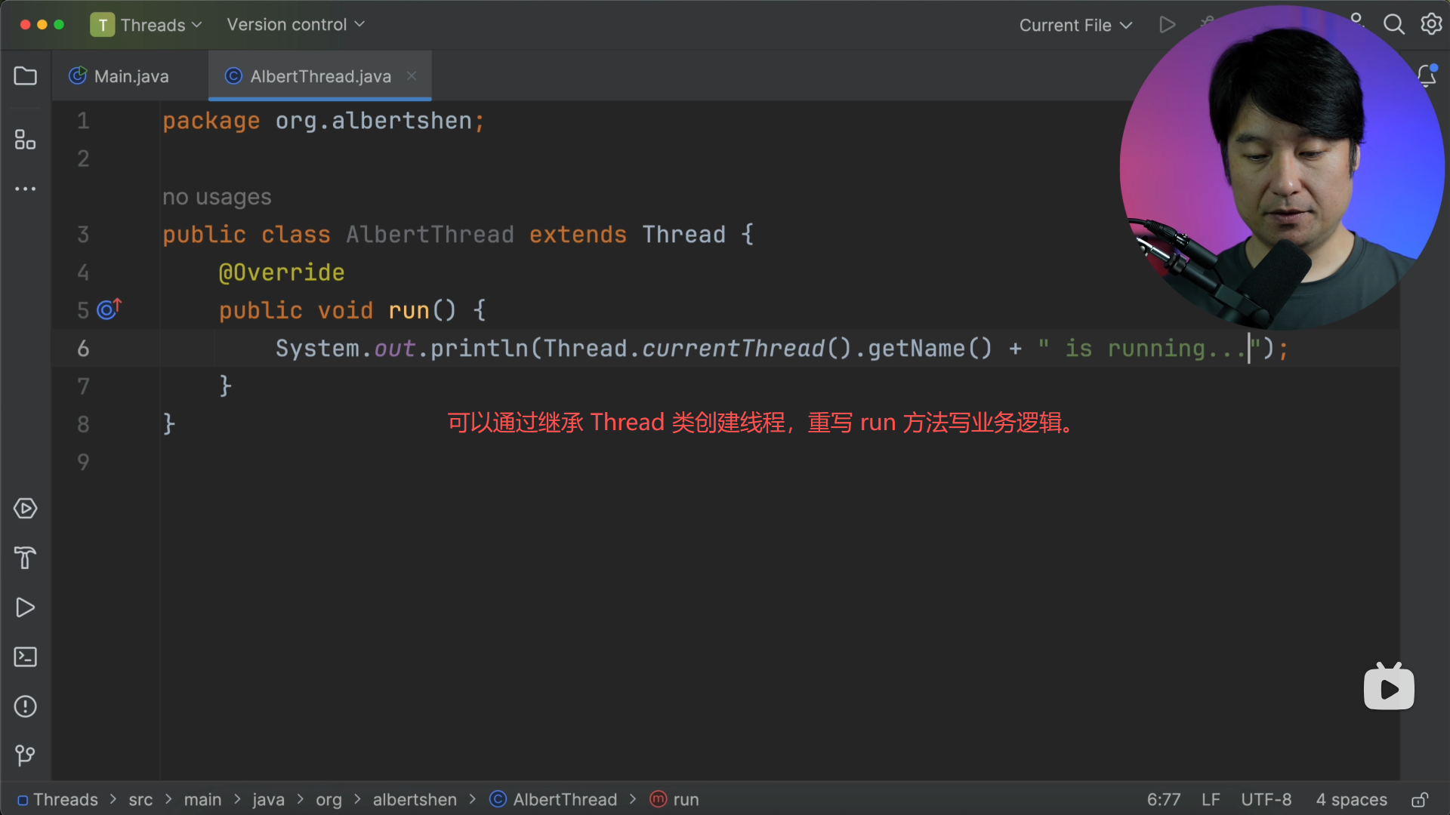Open the Structure tool window icon
1450x815 pixels.
click(x=25, y=140)
